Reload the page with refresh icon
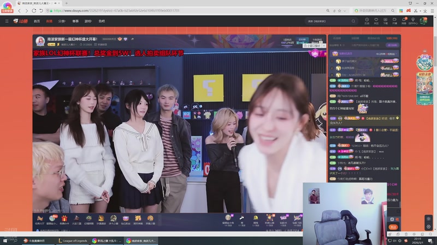The image size is (437, 245). click(34, 11)
